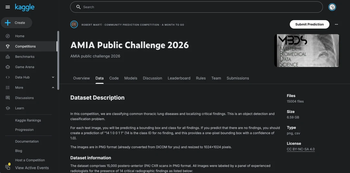Open the Submissions tab

coord(238,78)
